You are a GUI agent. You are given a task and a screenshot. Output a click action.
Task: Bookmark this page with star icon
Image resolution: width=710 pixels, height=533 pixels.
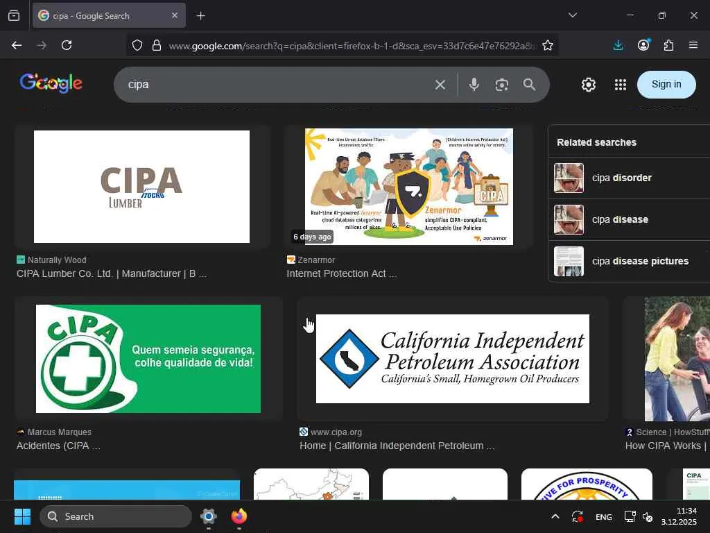pyautogui.click(x=548, y=45)
